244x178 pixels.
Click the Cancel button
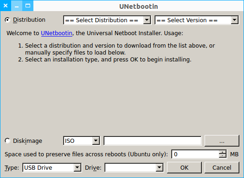click(x=222, y=168)
